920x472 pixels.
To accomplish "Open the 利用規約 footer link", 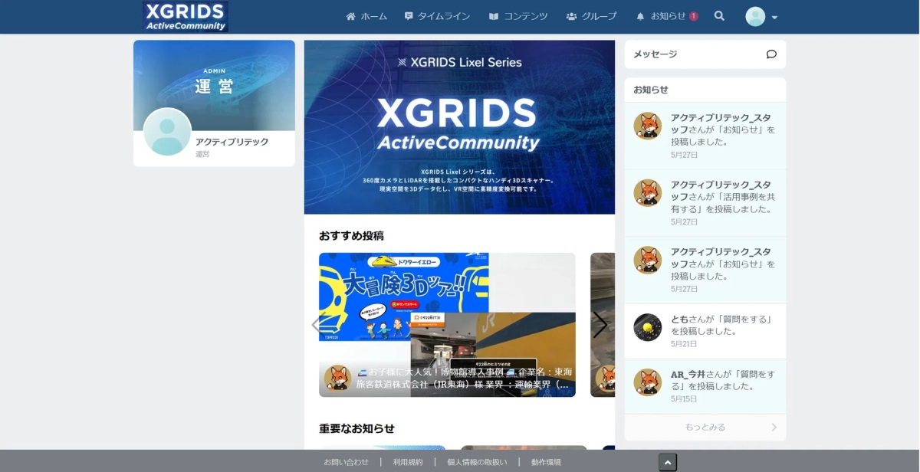I will (408, 462).
